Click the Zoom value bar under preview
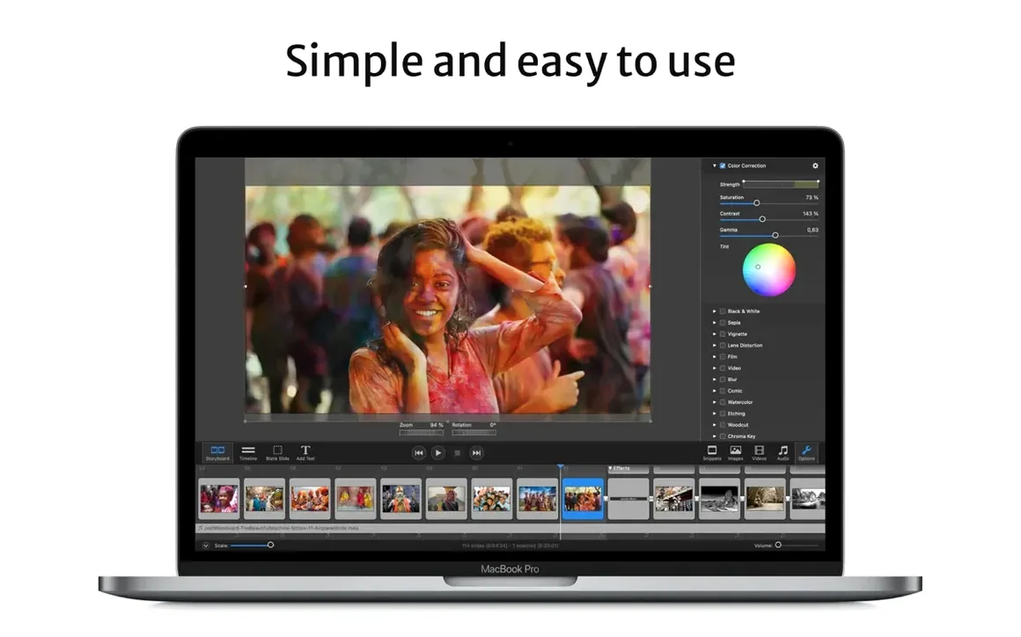The height and width of the screenshot is (637, 1021). [x=422, y=433]
